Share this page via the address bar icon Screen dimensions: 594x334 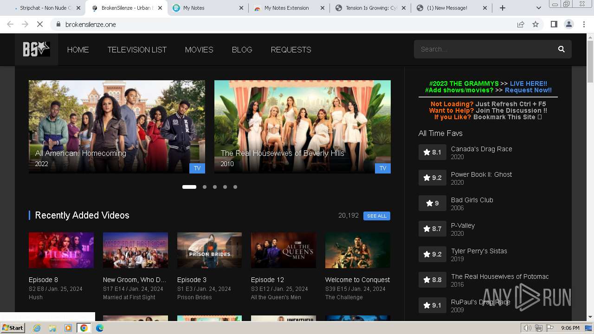[x=521, y=24]
